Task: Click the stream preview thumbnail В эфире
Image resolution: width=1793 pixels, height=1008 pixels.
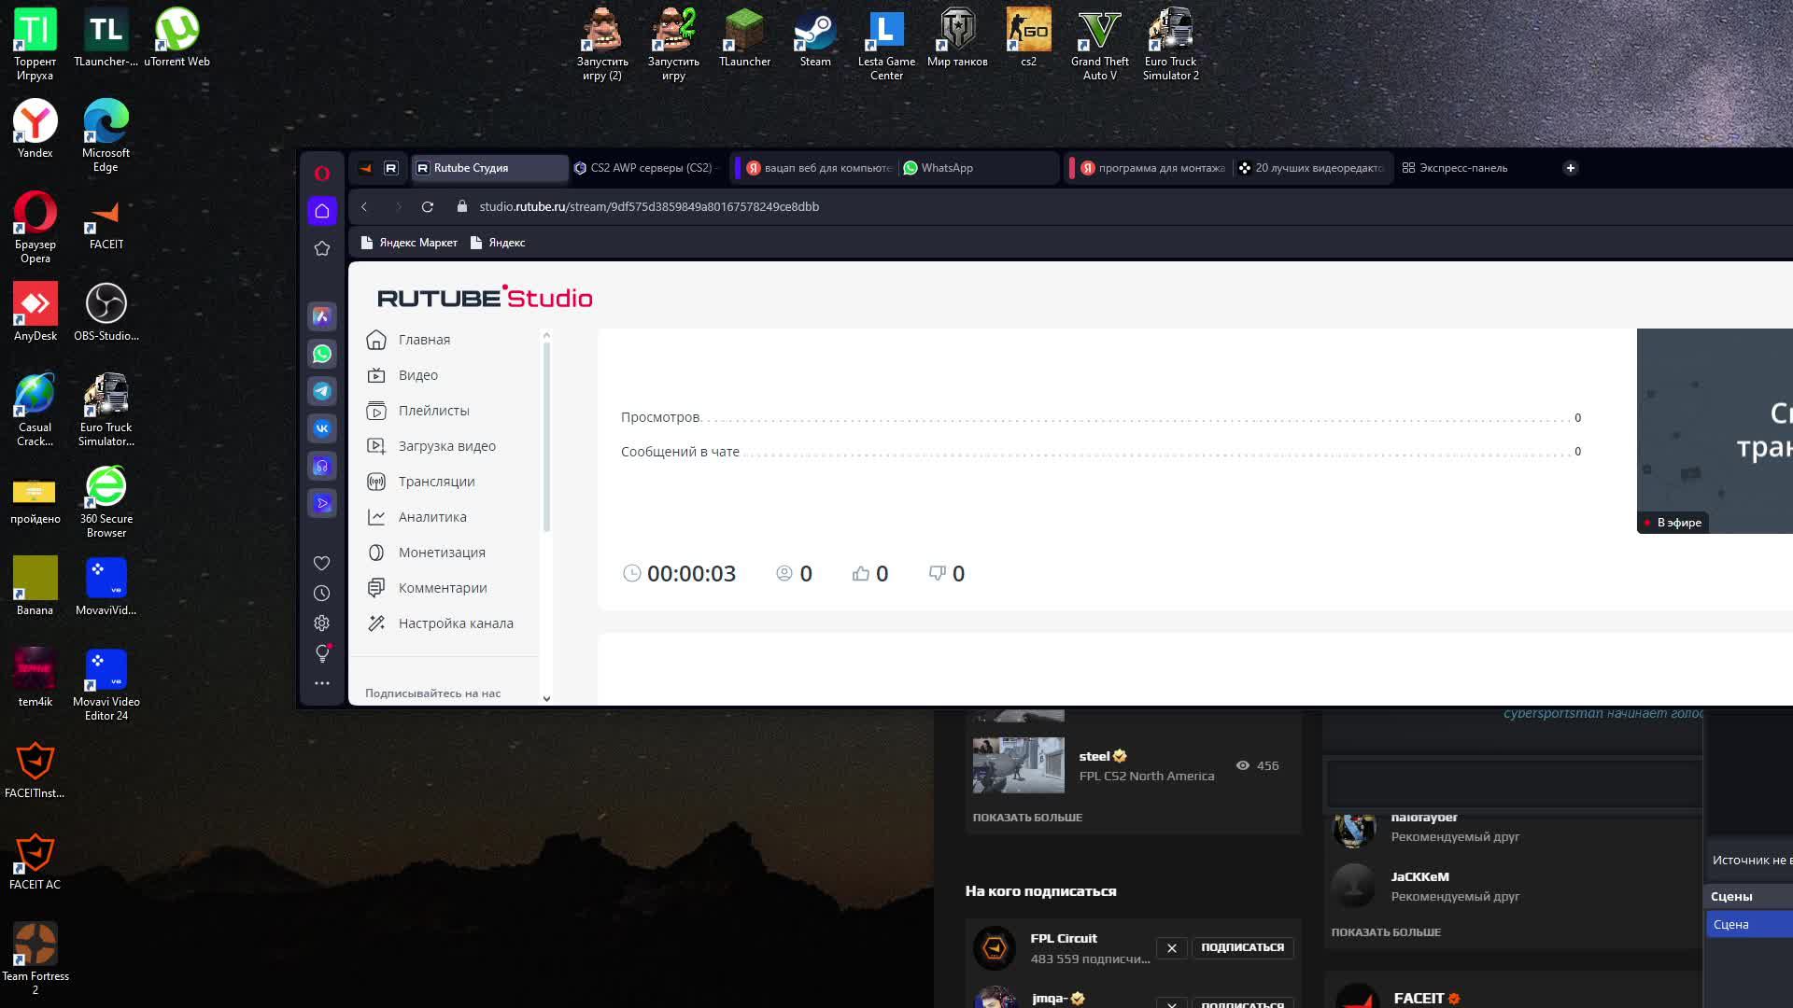Action: coord(1715,431)
